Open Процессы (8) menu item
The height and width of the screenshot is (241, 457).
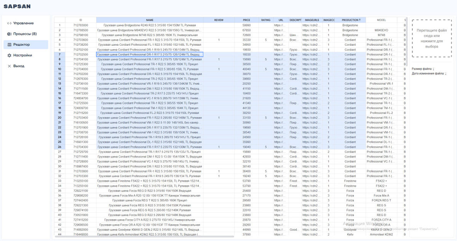coord(26,34)
